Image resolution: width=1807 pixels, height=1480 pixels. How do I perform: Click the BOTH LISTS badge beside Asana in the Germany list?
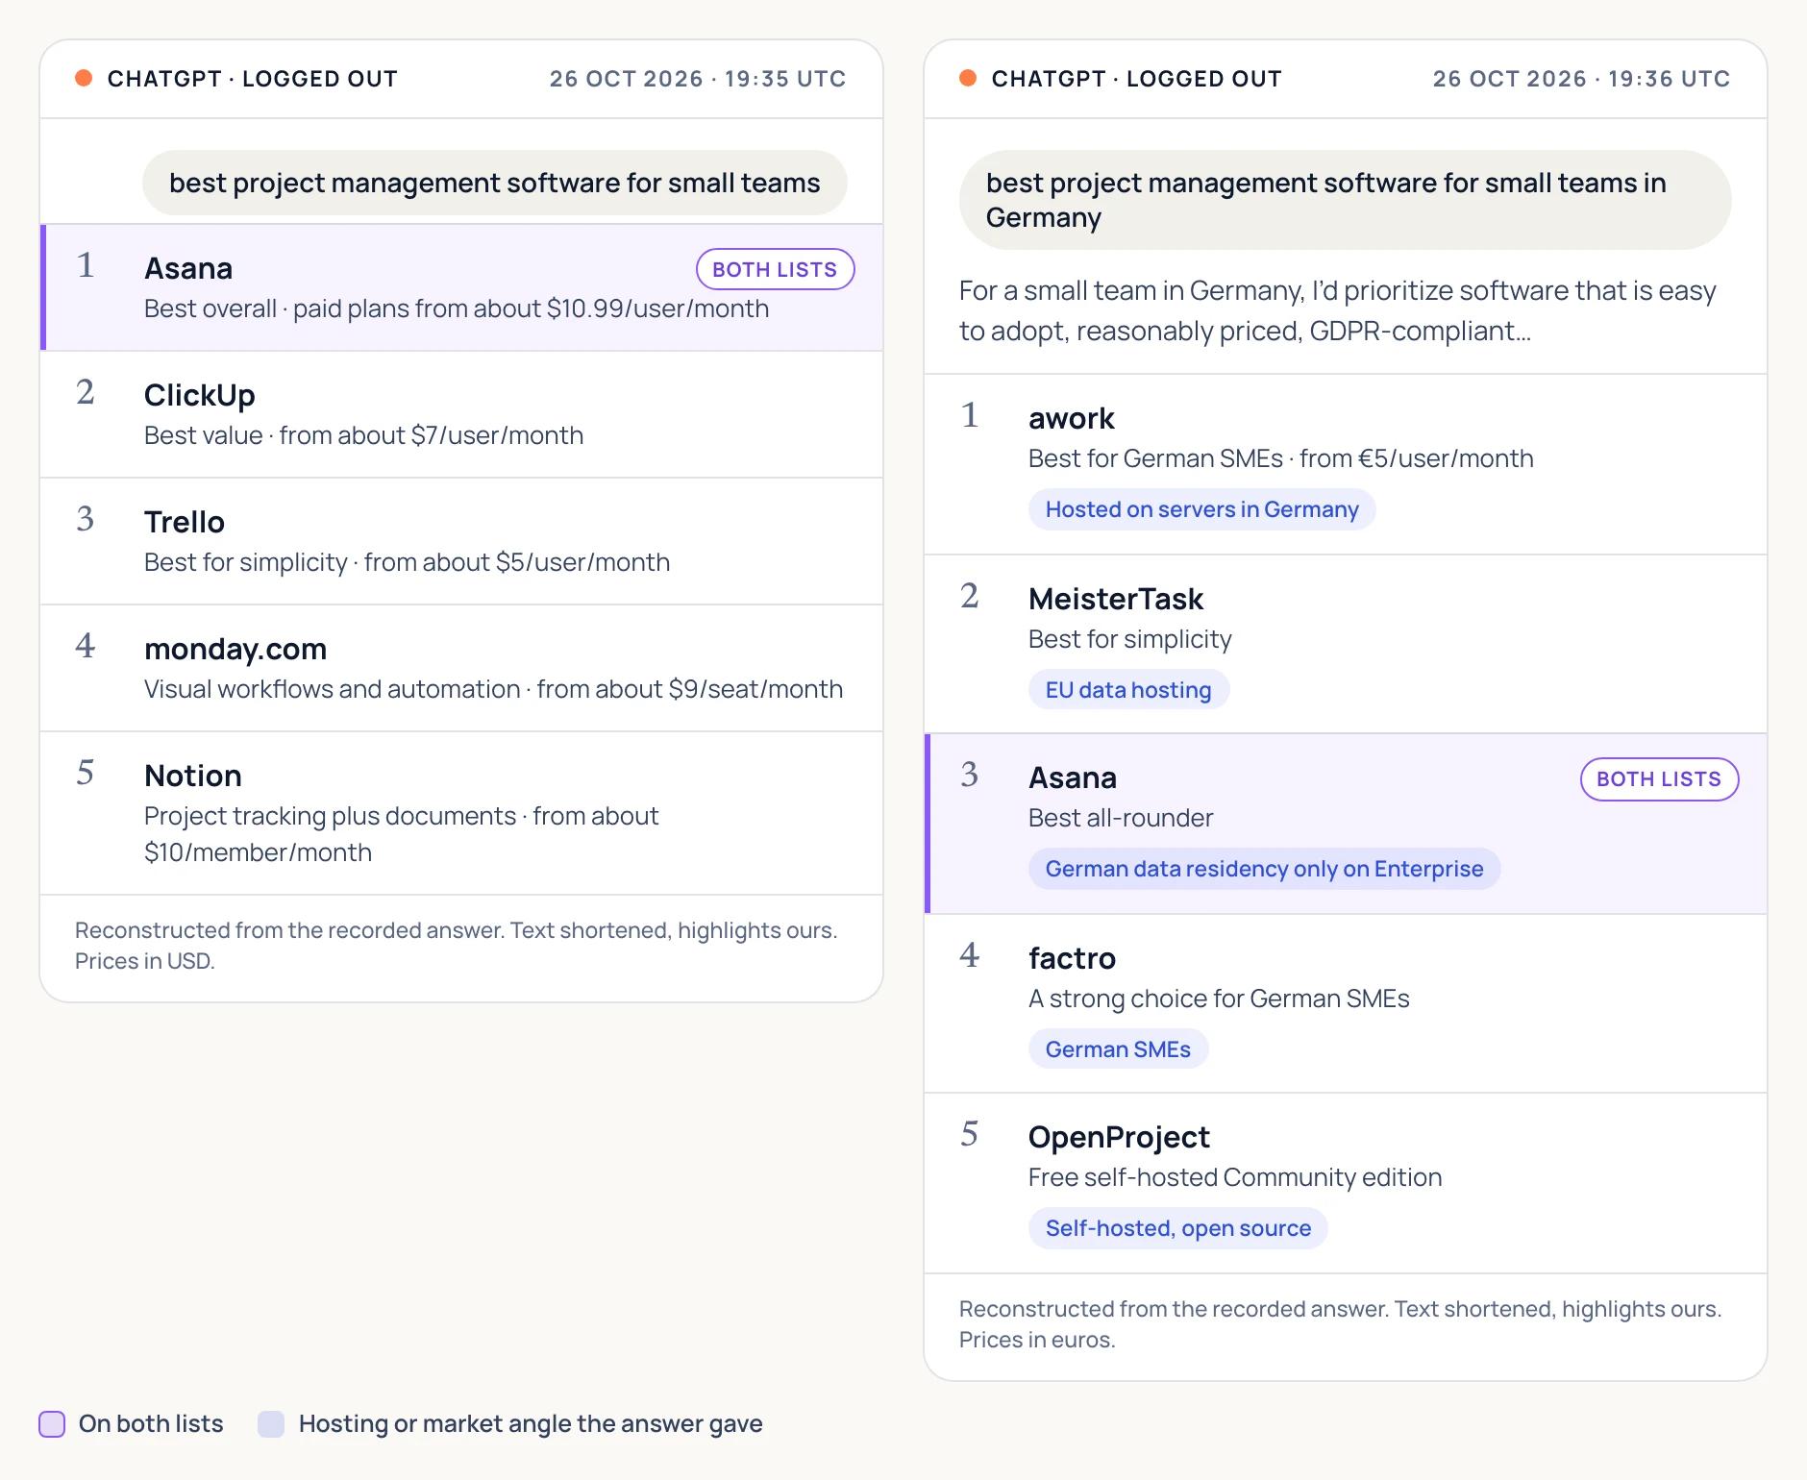1659,778
